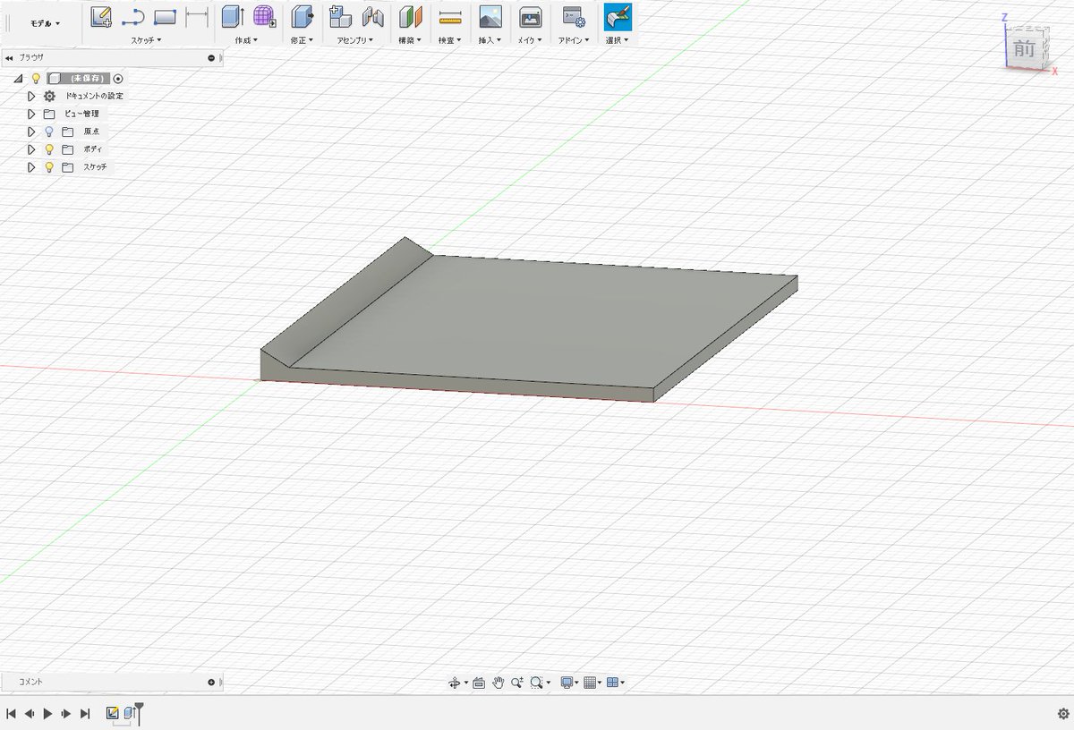
Task: Jump timeline to the beginning
Action: pyautogui.click(x=11, y=714)
